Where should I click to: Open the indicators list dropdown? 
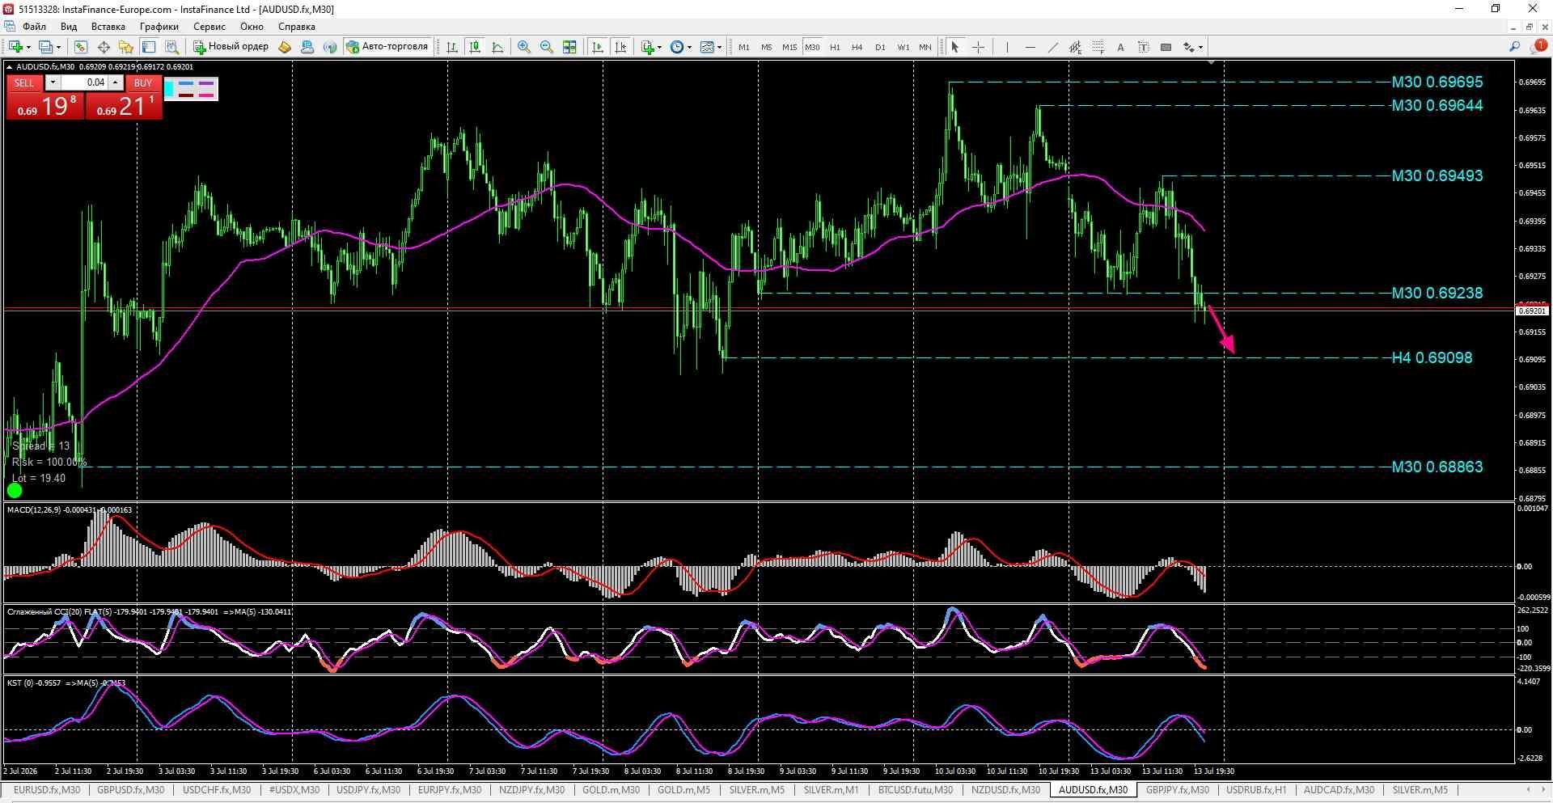(x=651, y=47)
